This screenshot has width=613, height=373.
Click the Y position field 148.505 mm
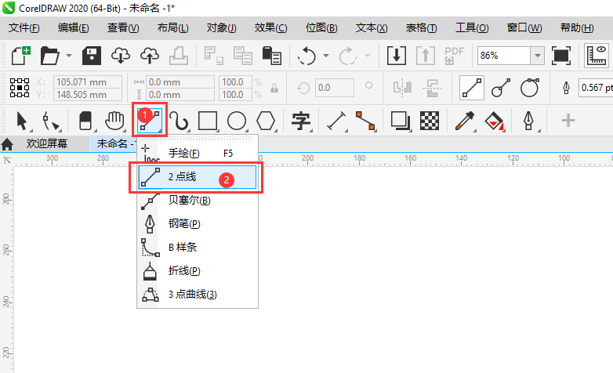[88, 95]
